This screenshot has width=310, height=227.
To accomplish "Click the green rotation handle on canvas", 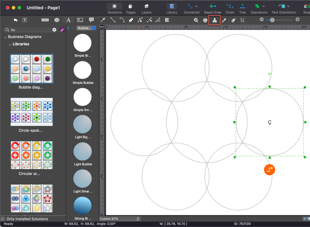I will [270, 74].
